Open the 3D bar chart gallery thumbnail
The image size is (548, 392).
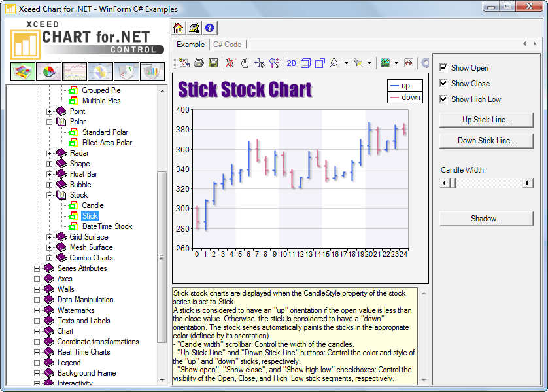click(152, 72)
